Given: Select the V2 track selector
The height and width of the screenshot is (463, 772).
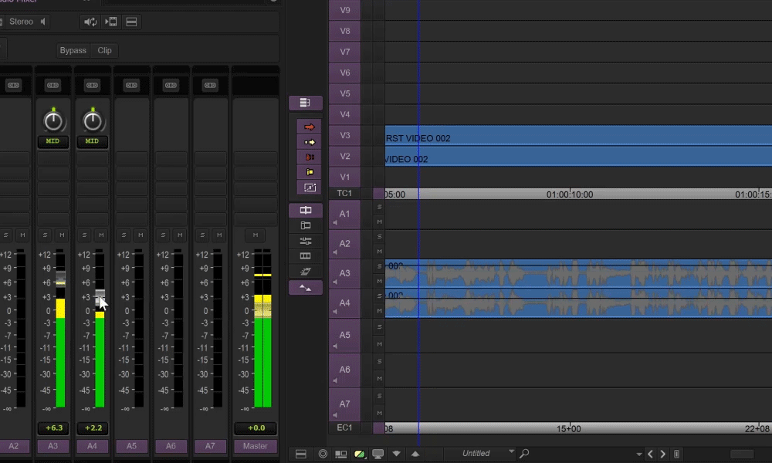Looking at the screenshot, I should (344, 156).
